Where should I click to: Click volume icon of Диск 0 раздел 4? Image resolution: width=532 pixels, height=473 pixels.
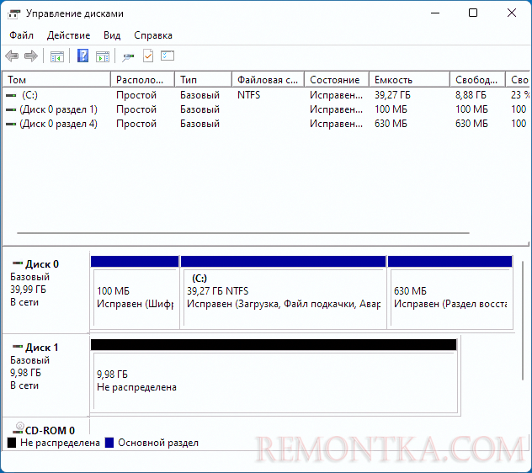coord(11,125)
